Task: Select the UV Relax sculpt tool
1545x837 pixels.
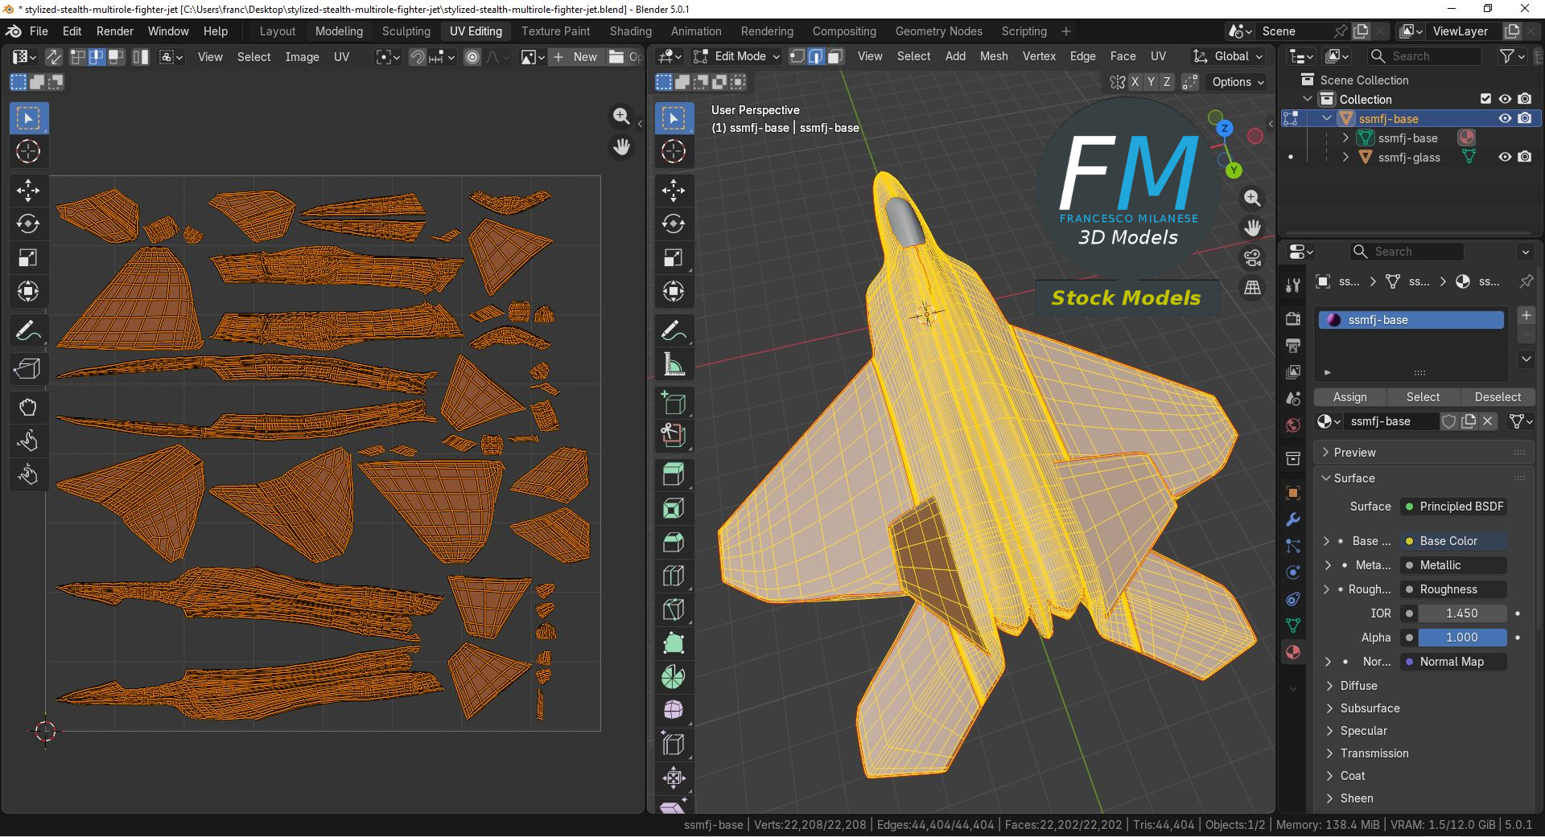Action: coord(28,441)
